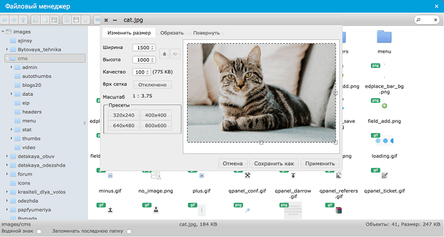Click the image right-edge resize handle
The height and width of the screenshot is (237, 444).
coord(336,93)
